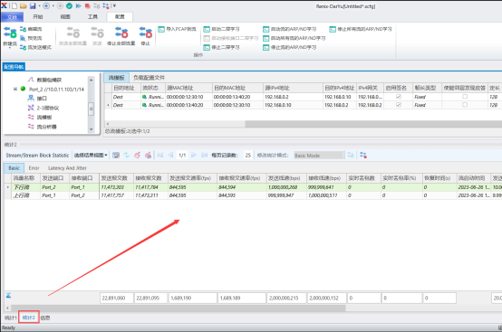This screenshot has height=332, width=502.
Task: Click 停止二层学习 stop L2 learning
Action: point(221,47)
